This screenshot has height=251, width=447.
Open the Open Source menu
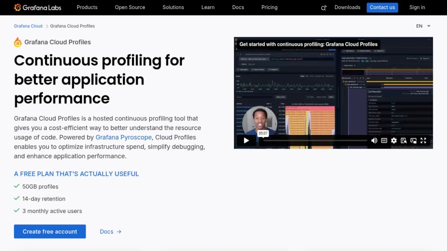(x=130, y=7)
